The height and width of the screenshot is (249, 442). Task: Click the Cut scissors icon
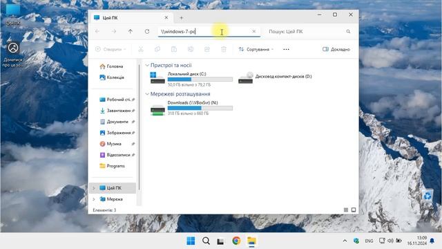pos(141,49)
